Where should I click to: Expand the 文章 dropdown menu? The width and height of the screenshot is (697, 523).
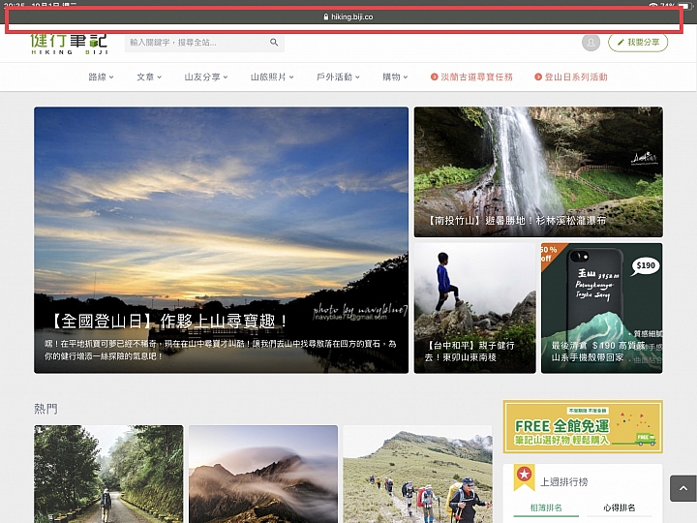[149, 77]
